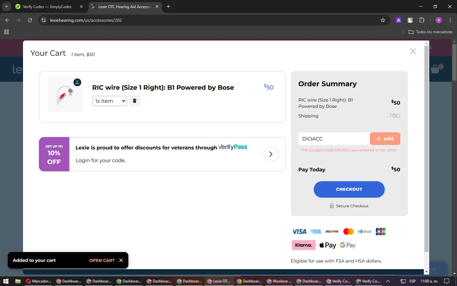Open the Chrome three-dot menu

click(x=450, y=20)
